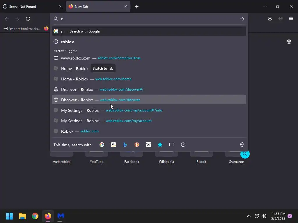Search open tabs using the tab icon
Screen dimensions: 298x223
pyautogui.click(x=172, y=145)
